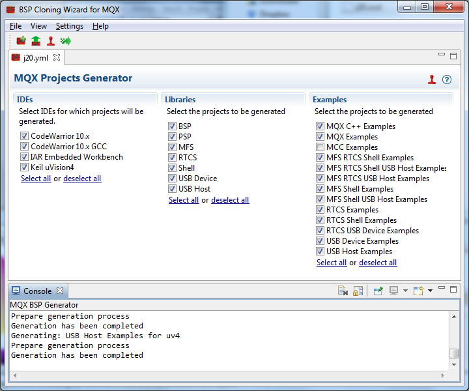The height and width of the screenshot is (391, 469).
Task: Click the Pin Console icon
Action: pos(378,291)
